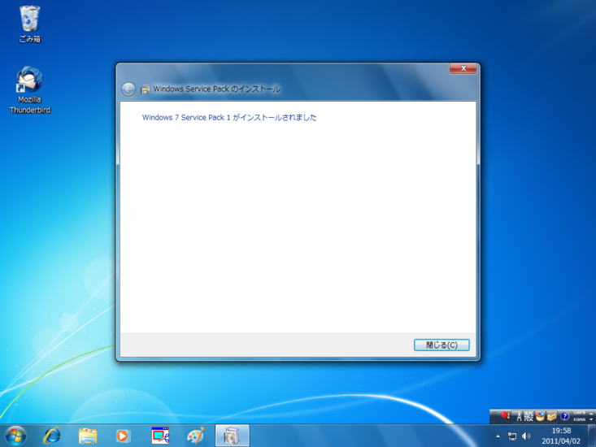
Task: Activate the Service Pack installer taskbar button
Action: click(232, 436)
